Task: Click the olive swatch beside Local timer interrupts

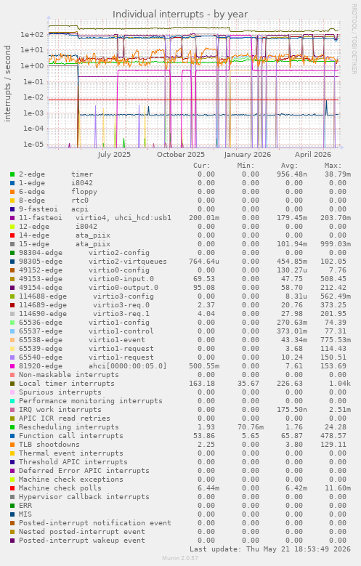Action: 12,384
